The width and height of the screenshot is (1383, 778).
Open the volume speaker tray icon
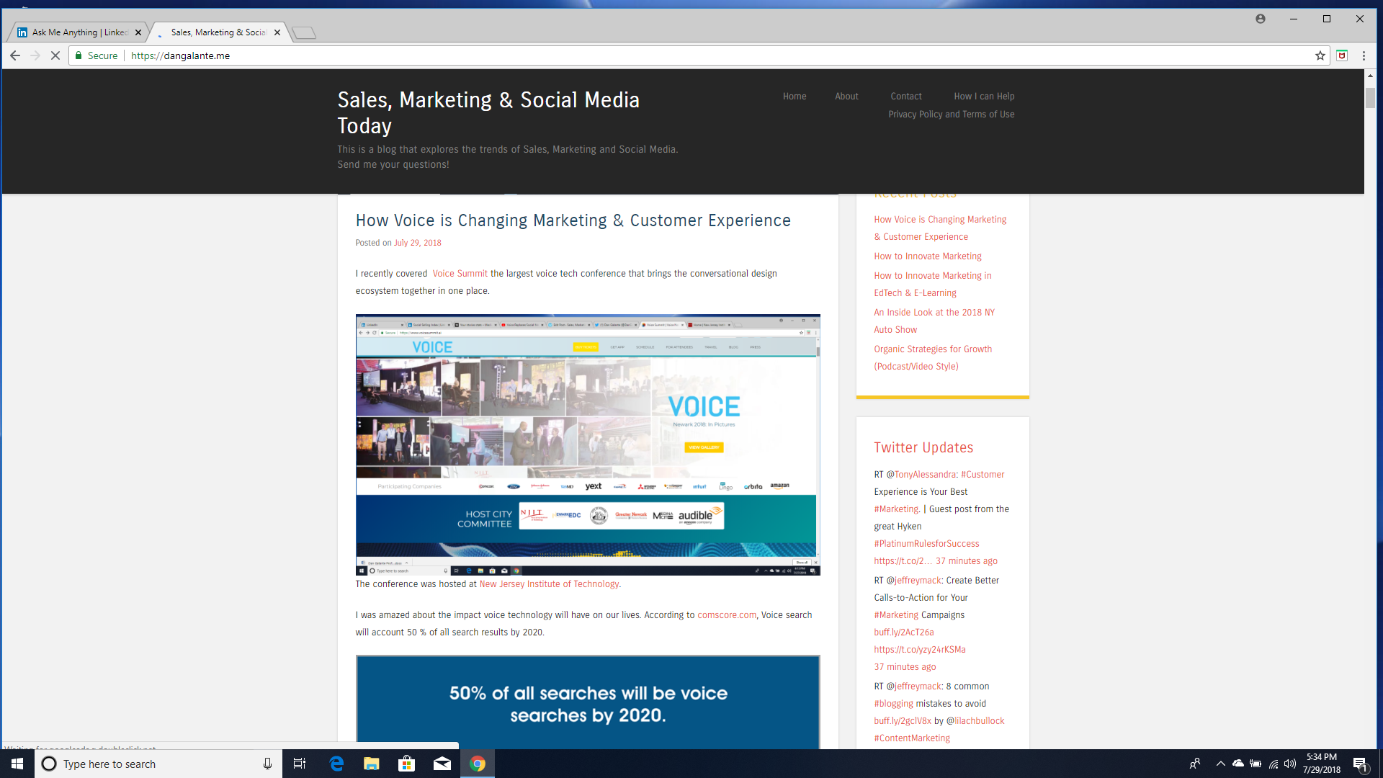coord(1290,764)
